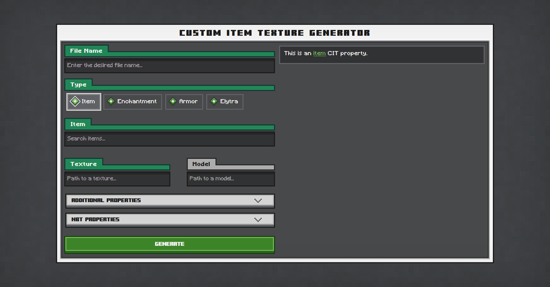Click the diamond icon beside Elytra
550x287 pixels.
coord(214,101)
